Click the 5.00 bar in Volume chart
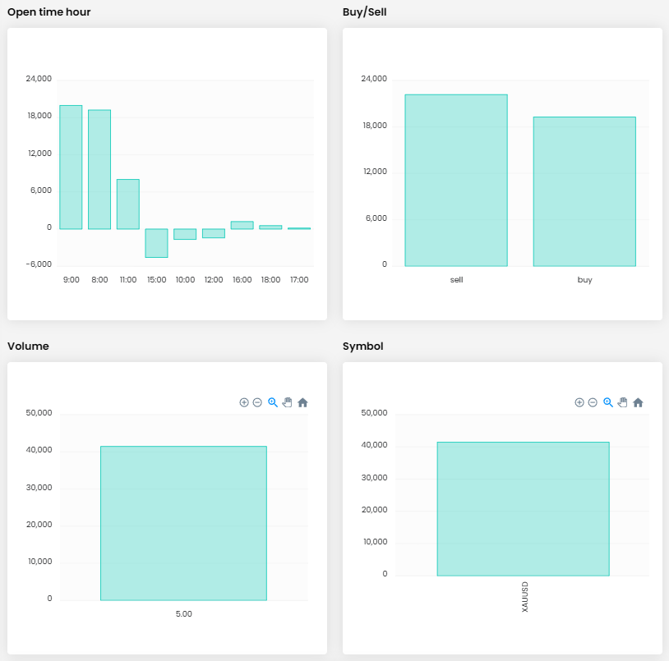This screenshot has width=669, height=661. point(183,523)
